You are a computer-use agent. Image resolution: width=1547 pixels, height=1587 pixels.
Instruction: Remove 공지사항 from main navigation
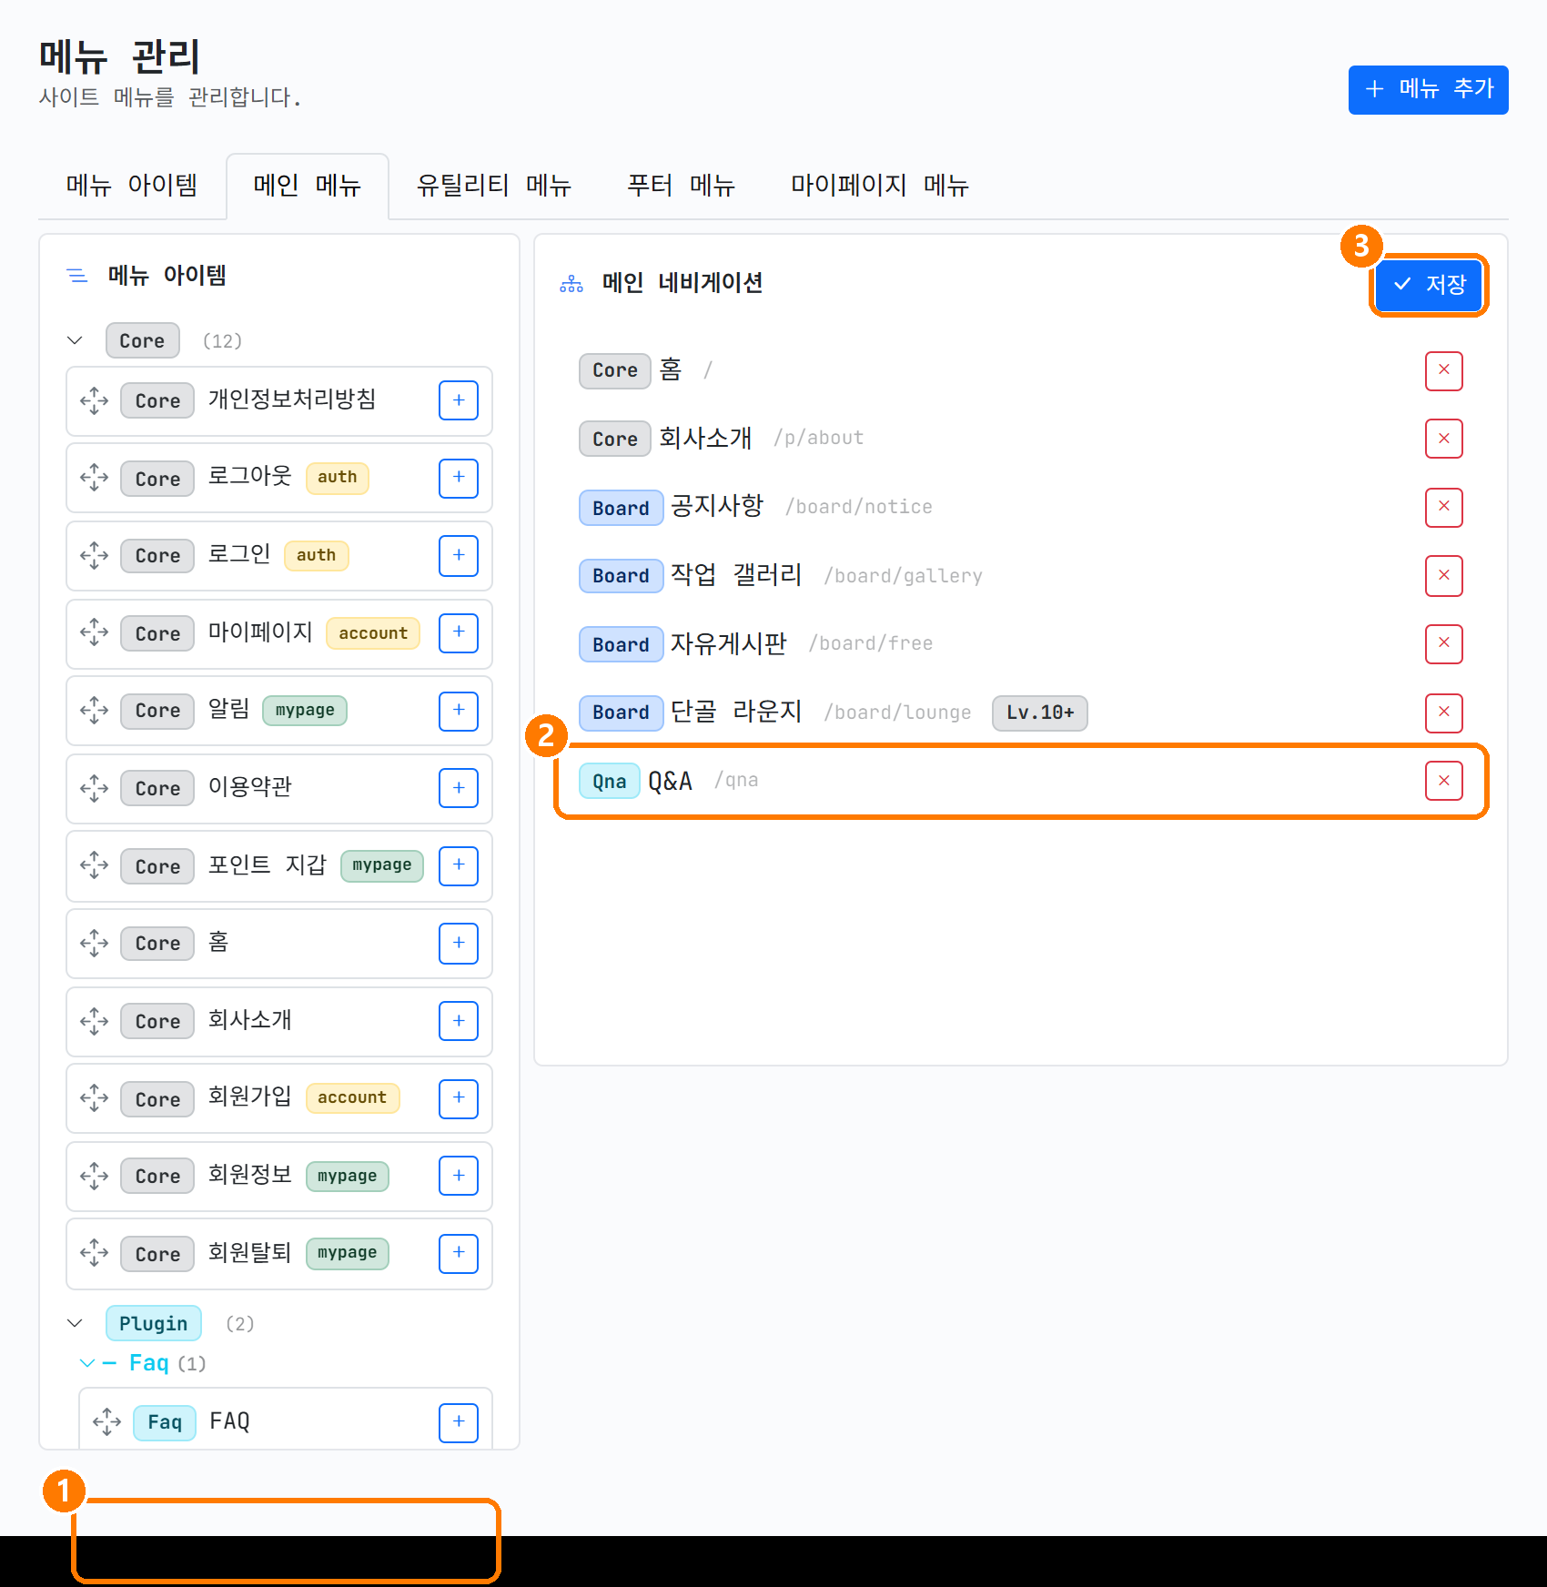(x=1443, y=507)
